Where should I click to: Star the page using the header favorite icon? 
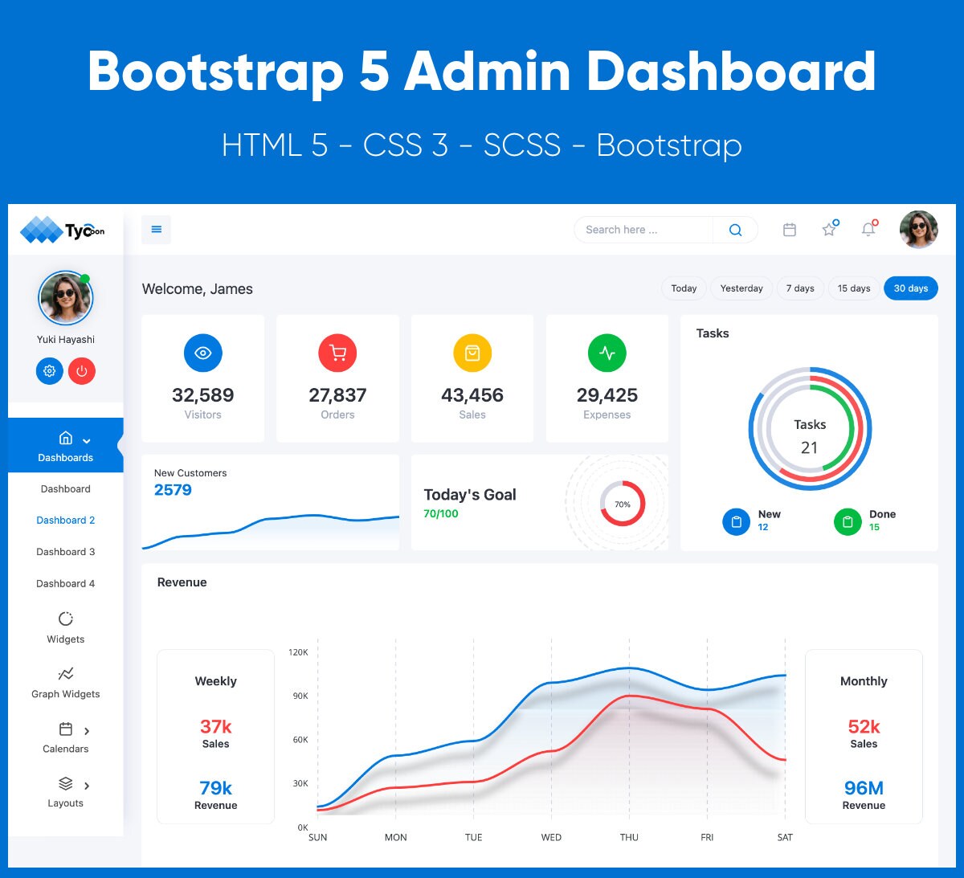pos(828,229)
